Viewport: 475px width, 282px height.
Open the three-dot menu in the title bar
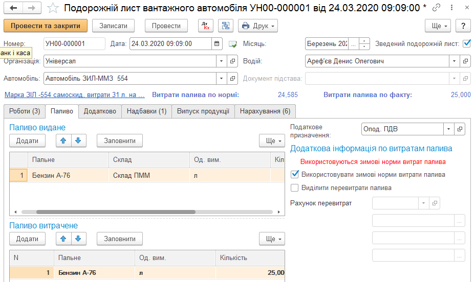click(x=451, y=8)
